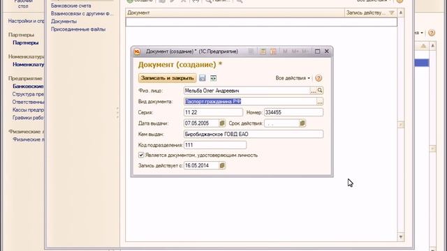Open selection ellipsis for Вид документа field
The width and height of the screenshot is (447, 251).
tap(320, 101)
